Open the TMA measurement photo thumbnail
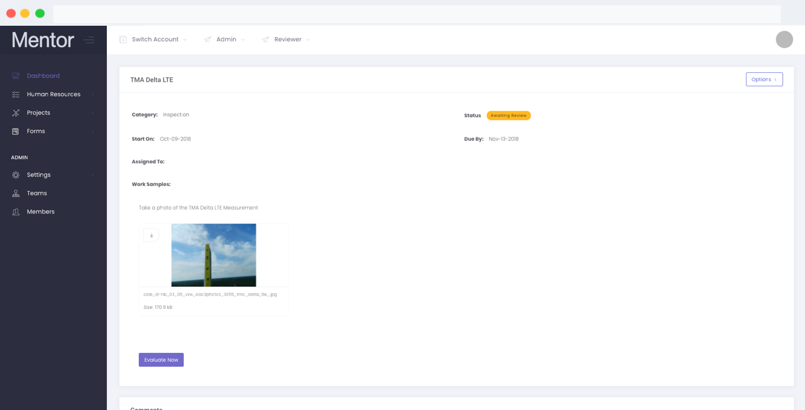 click(x=214, y=256)
